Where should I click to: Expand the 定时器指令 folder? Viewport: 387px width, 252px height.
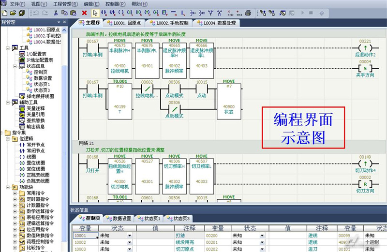click(15, 199)
